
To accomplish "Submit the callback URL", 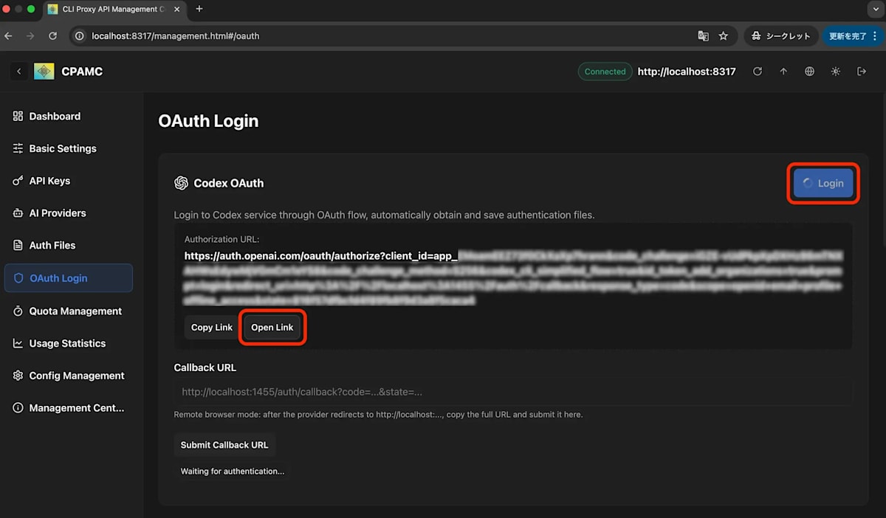I will [224, 445].
